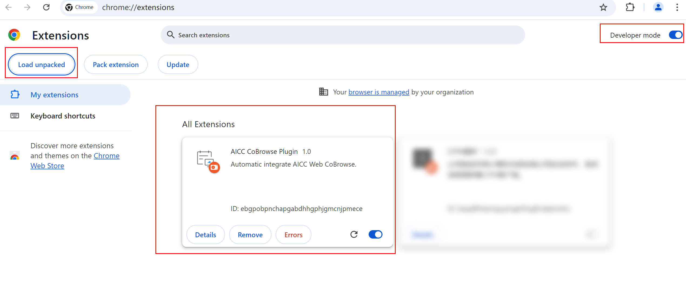Screen dimensions: 686x284
Task: Reload the page with the refresh icon
Action: pos(46,7)
